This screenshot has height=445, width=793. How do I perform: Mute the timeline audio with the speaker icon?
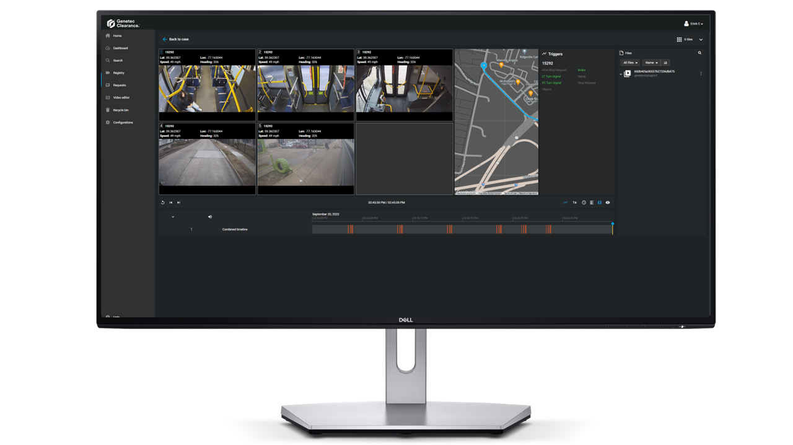(x=210, y=216)
